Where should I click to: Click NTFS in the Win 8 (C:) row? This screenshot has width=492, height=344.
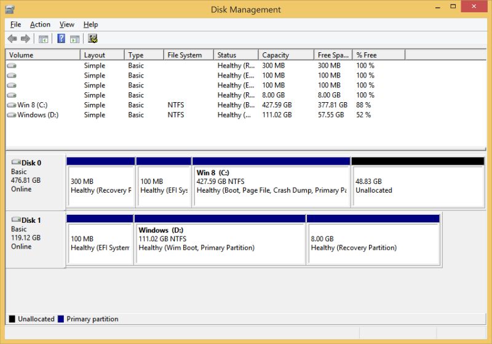click(176, 105)
